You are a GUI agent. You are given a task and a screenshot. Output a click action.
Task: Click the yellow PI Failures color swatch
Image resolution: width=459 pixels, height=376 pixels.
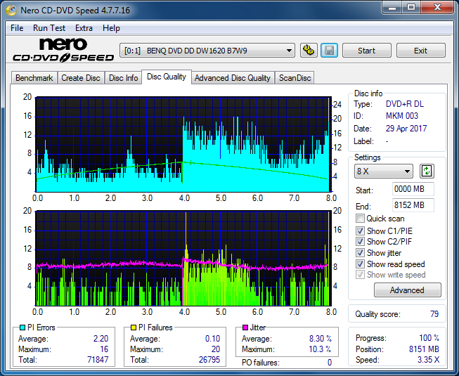(133, 328)
